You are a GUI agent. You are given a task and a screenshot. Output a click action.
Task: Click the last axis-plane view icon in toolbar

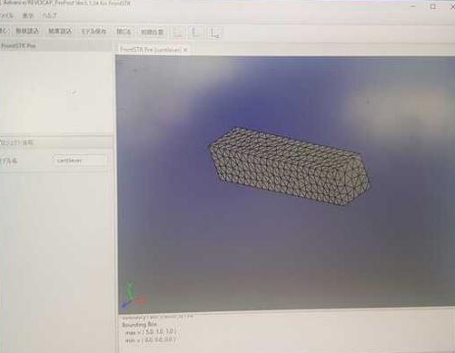click(x=214, y=33)
